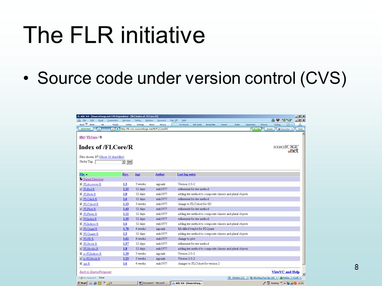Image resolution: width=382 pixels, height=286 pixels.
Task: Open the File menu
Action: 84,120
